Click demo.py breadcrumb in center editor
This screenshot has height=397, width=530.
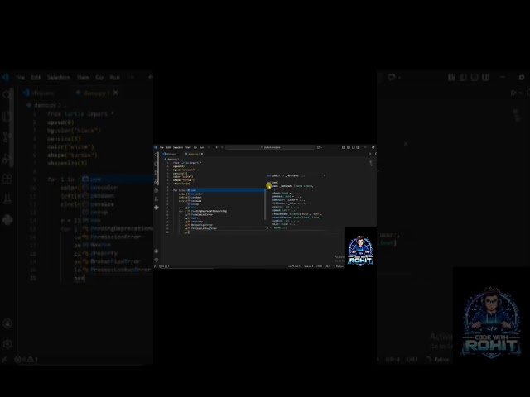pos(171,159)
